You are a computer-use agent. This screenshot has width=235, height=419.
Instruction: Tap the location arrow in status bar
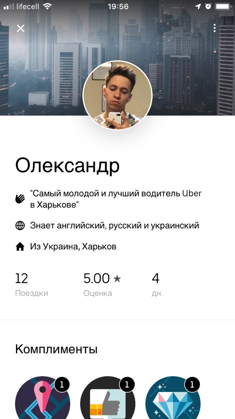coord(198,6)
